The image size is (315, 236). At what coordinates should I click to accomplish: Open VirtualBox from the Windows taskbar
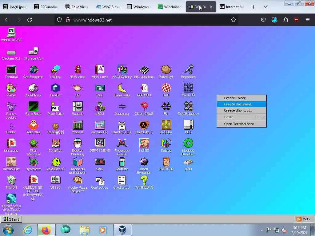click(x=122, y=230)
